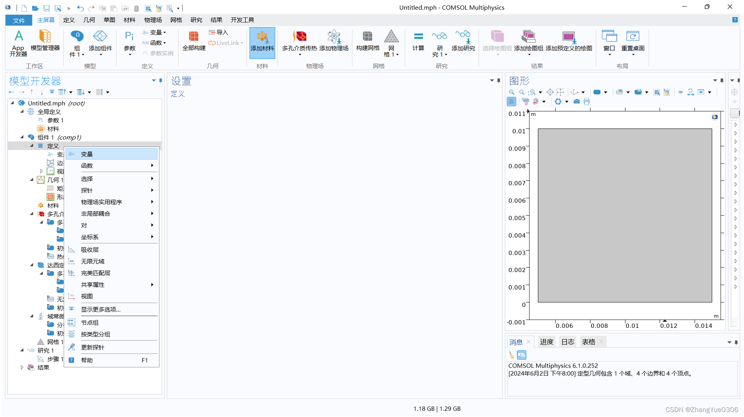Collapse the 研究 1 tree node
Viewport: 744px width, 417px height.
(x=22, y=350)
